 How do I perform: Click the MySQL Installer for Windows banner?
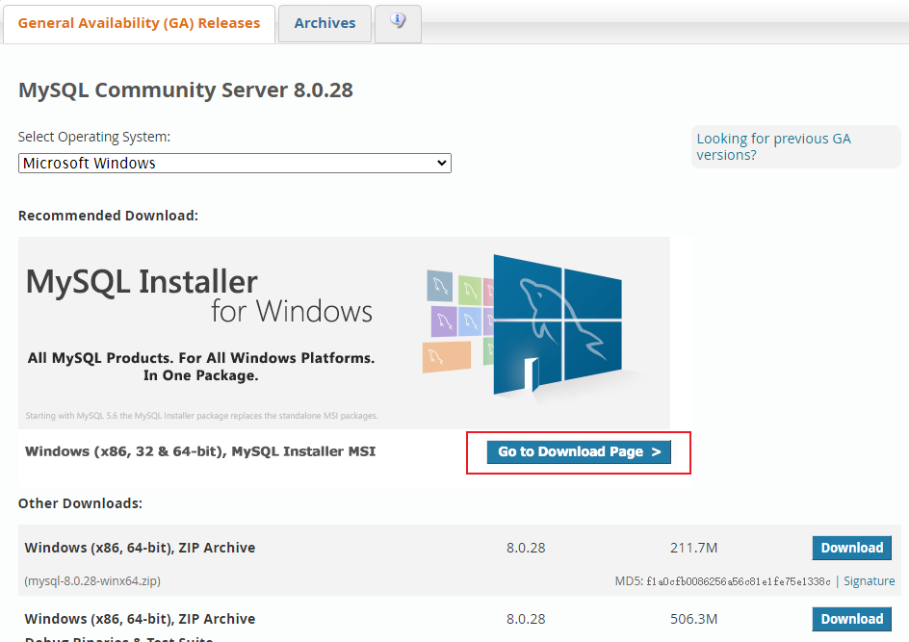(344, 333)
